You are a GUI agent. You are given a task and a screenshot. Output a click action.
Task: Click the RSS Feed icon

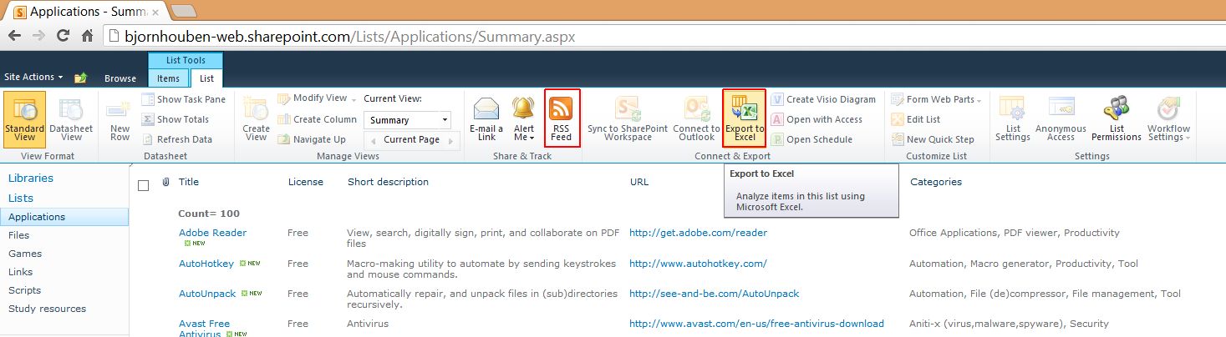(x=562, y=109)
